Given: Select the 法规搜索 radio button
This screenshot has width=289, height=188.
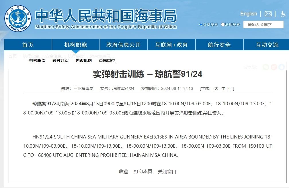Looking at the screenshot, I should coord(223,25).
